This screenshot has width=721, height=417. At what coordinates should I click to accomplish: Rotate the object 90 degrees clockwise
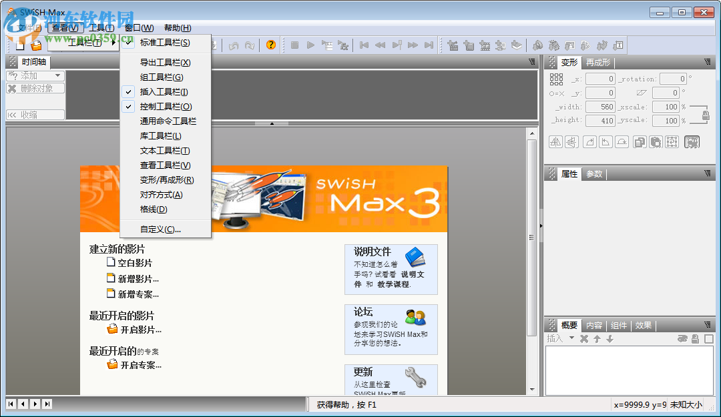click(x=589, y=142)
